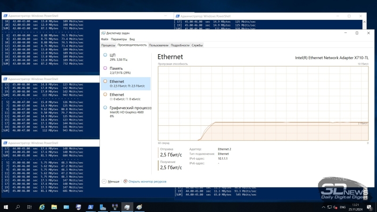Open the Windows Start menu

pyautogui.click(x=6, y=207)
